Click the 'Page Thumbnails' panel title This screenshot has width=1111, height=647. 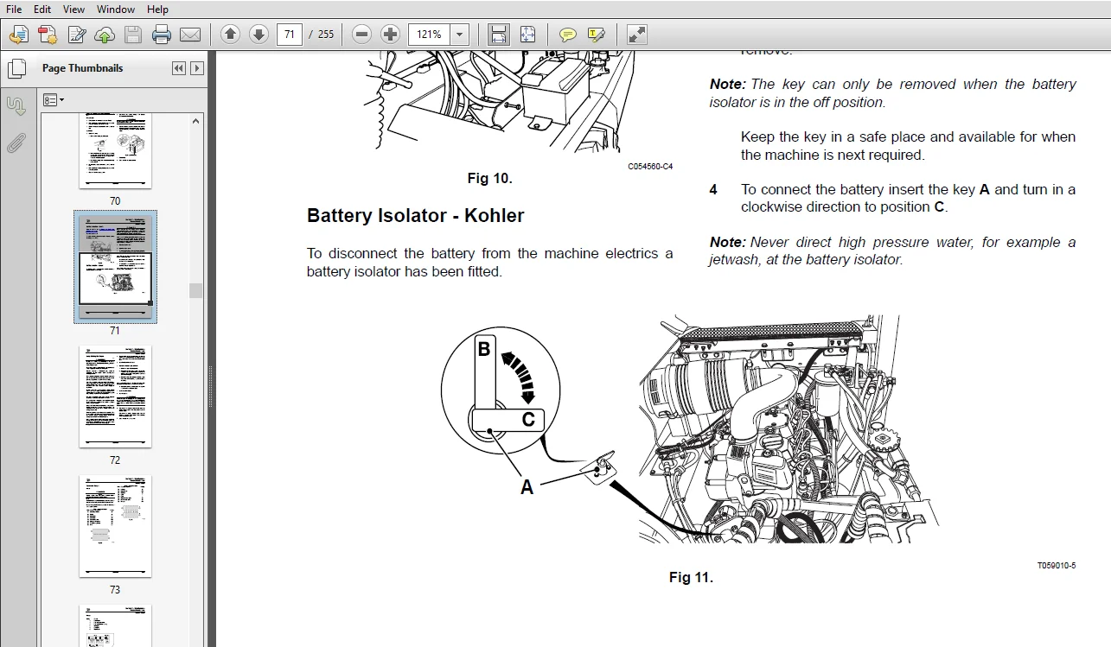[83, 68]
